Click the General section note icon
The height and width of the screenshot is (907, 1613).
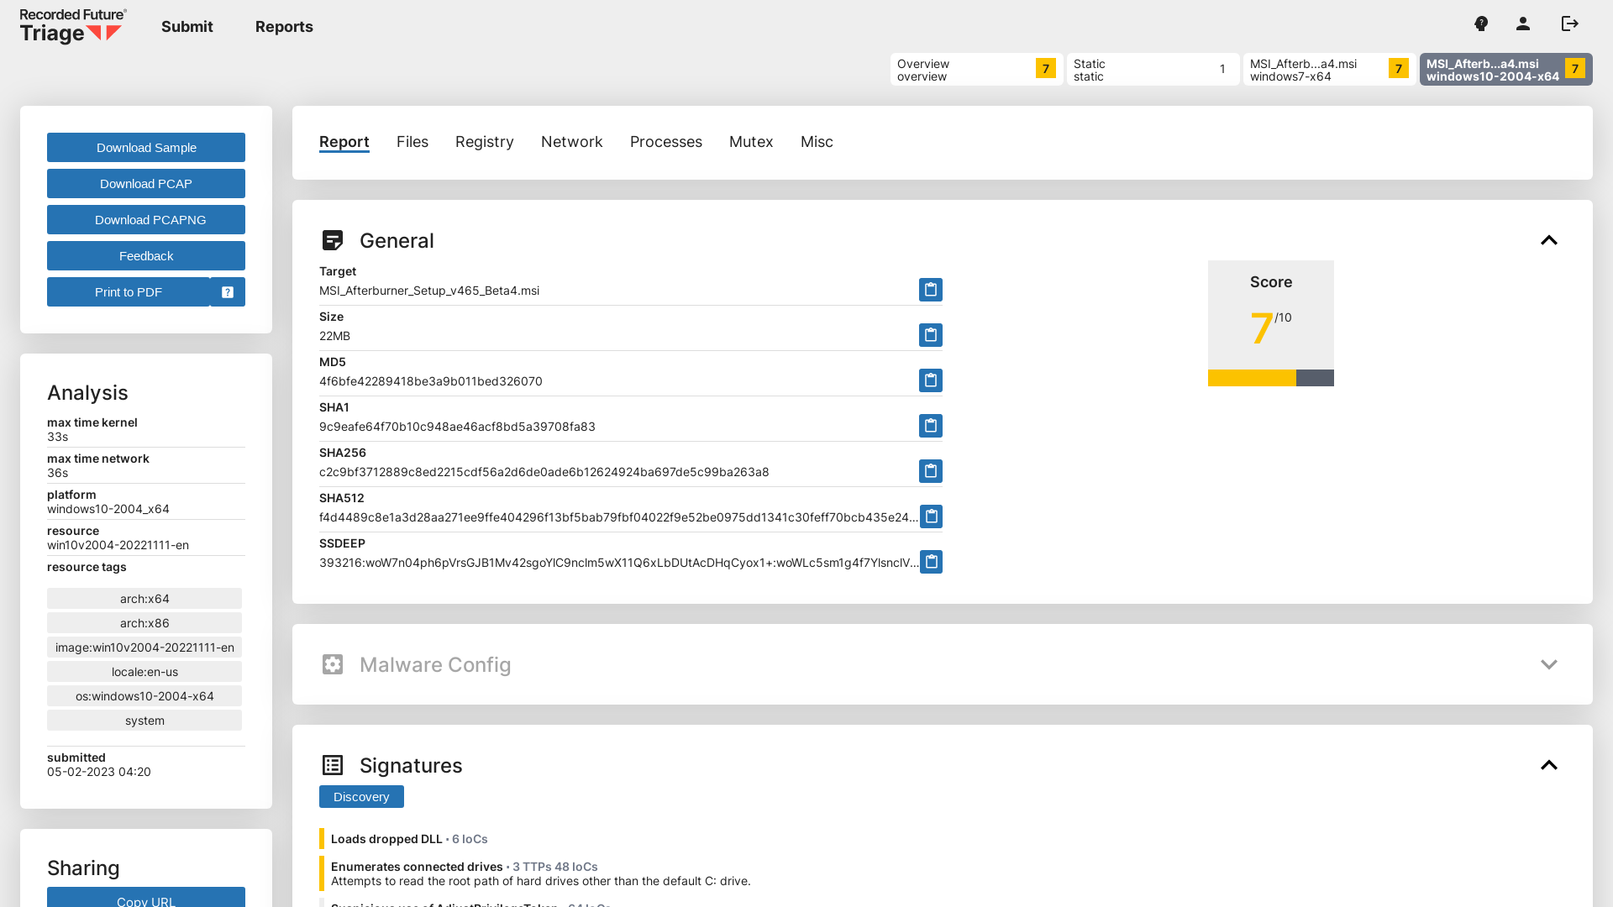333,240
